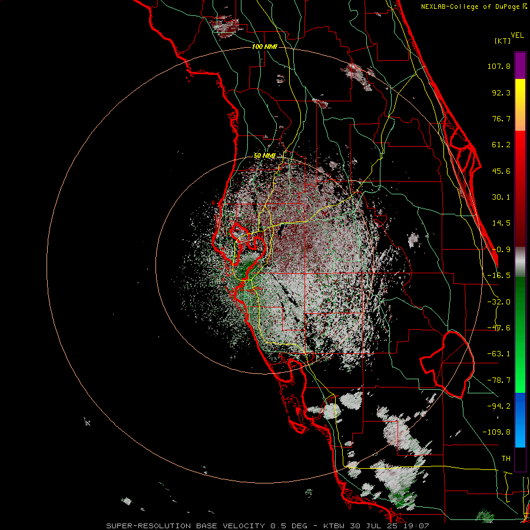Click the -16.5 velocity scale value

coord(499,276)
